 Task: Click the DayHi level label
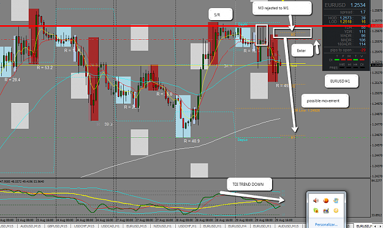click(x=243, y=24)
